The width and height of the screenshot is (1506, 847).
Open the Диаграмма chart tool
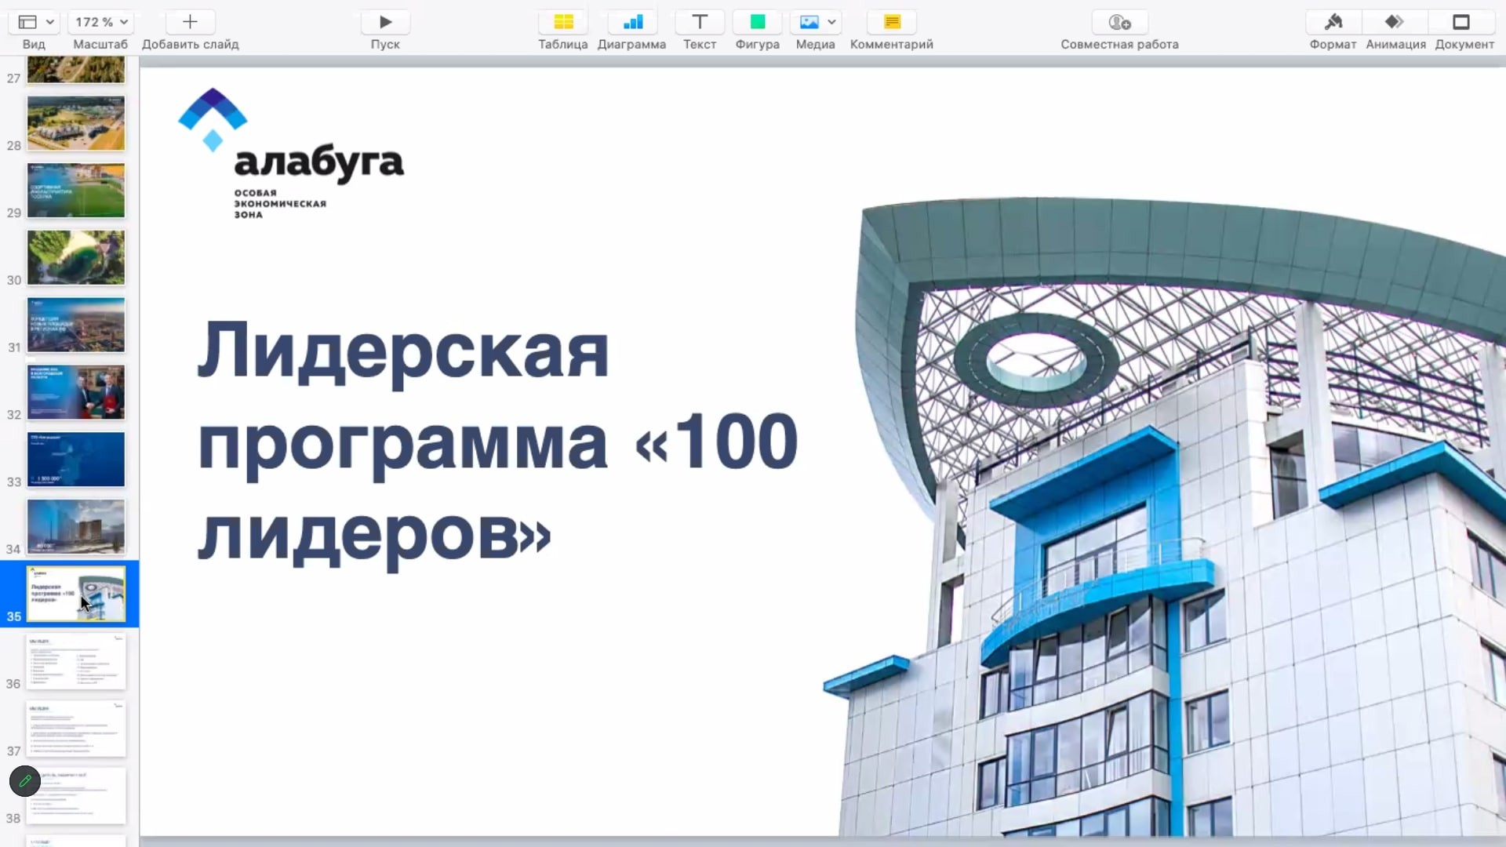tap(632, 22)
